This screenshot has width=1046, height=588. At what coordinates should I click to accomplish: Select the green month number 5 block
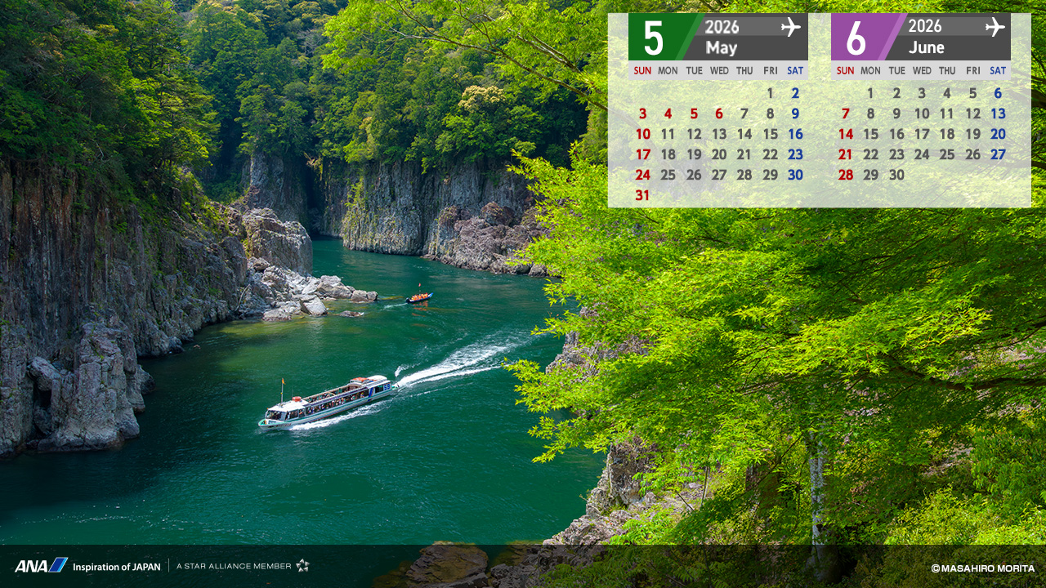[x=655, y=37]
